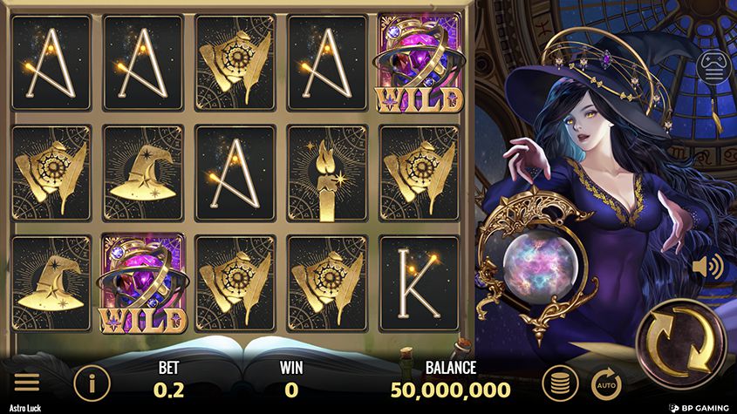Enable the AUTO spin button
Screen dimensions: 737x414
[606, 384]
